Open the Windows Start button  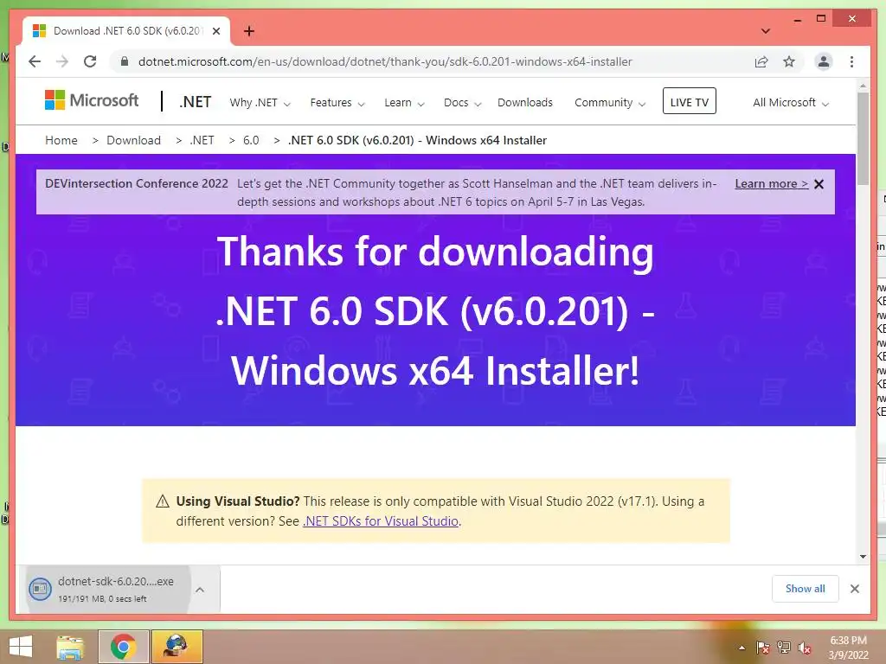point(21,647)
